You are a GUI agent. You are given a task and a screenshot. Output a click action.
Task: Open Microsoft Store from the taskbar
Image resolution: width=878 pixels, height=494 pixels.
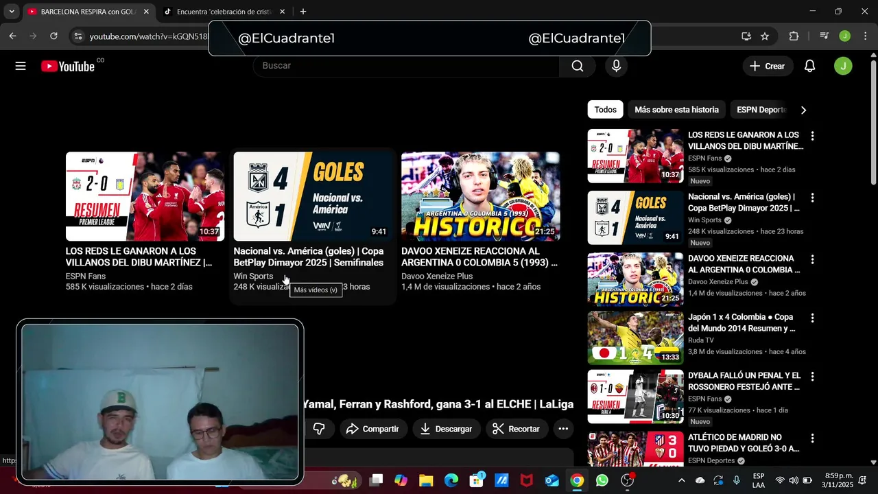pyautogui.click(x=477, y=480)
